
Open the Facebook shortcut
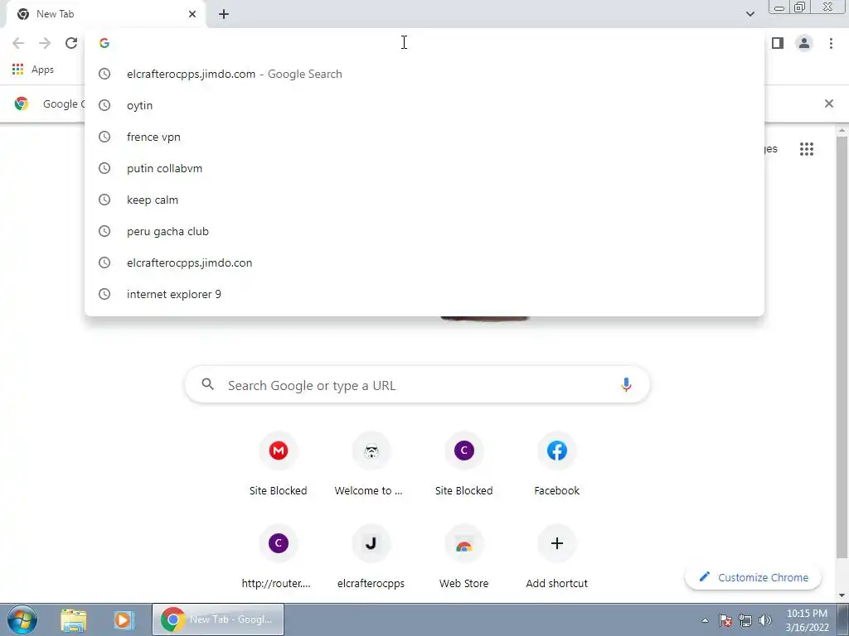(556, 465)
